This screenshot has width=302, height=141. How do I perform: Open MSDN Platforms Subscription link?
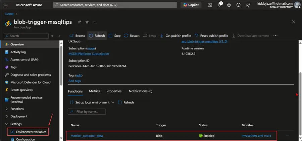89,54
